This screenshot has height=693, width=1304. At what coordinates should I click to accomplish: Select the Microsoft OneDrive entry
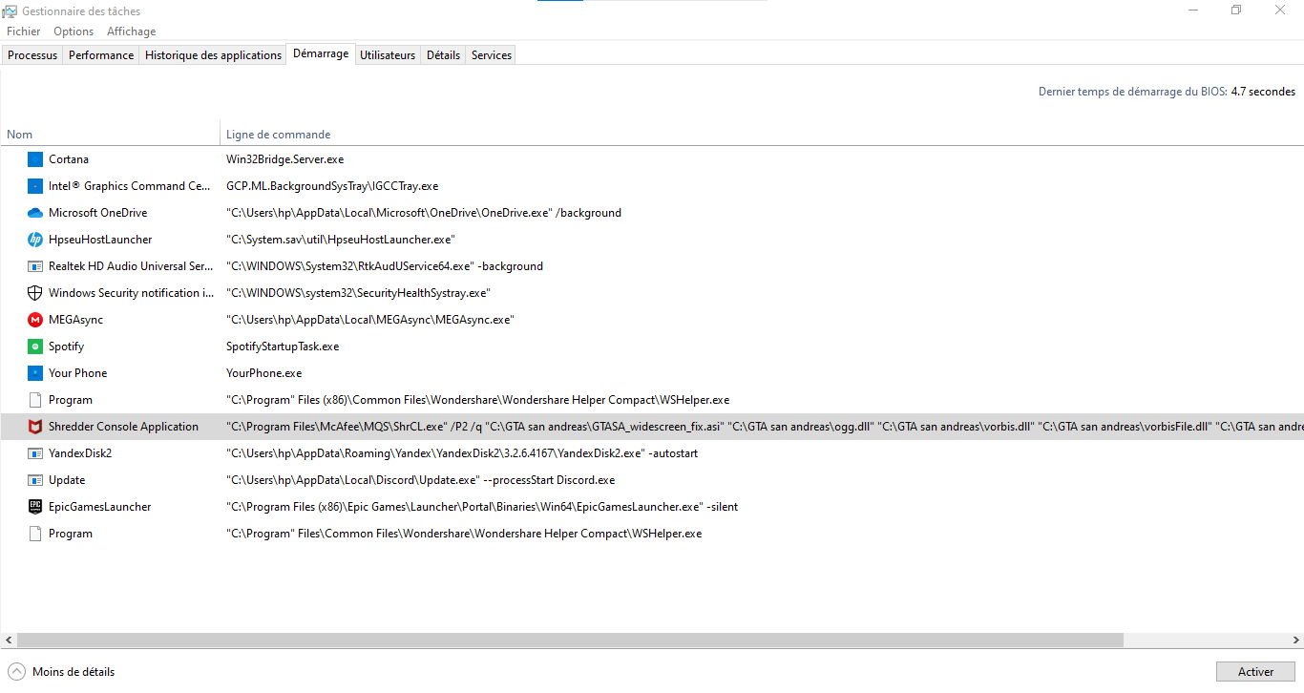(x=98, y=213)
